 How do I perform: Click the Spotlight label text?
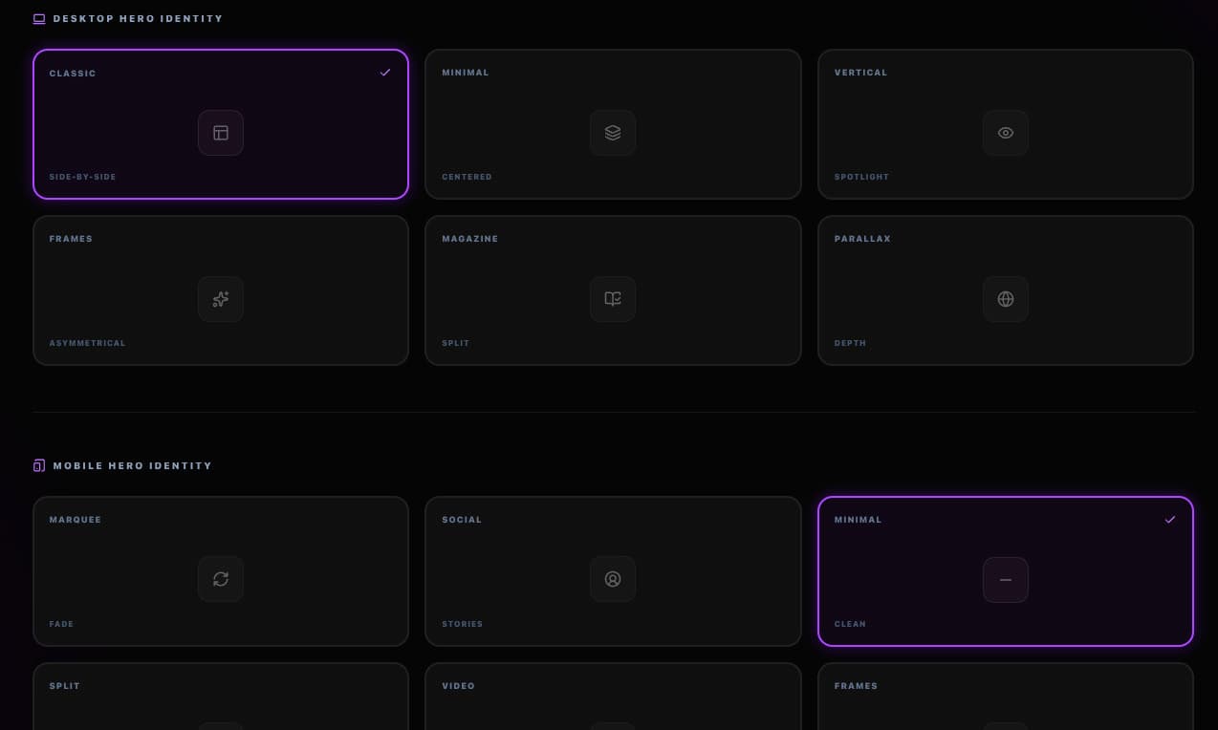pyautogui.click(x=861, y=177)
